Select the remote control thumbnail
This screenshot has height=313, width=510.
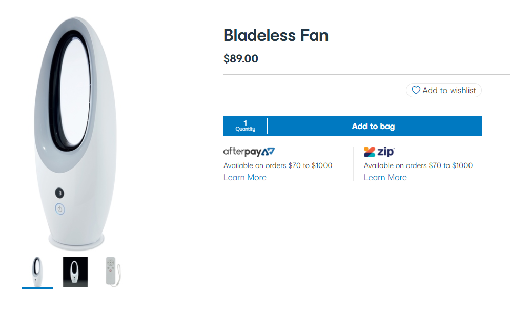tap(113, 271)
